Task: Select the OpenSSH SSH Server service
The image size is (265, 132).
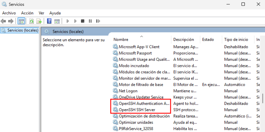Action: [137, 110]
